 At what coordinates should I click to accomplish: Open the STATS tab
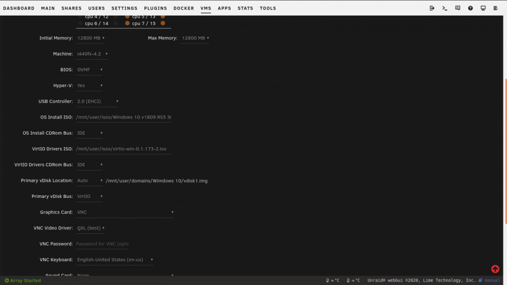[x=245, y=8]
